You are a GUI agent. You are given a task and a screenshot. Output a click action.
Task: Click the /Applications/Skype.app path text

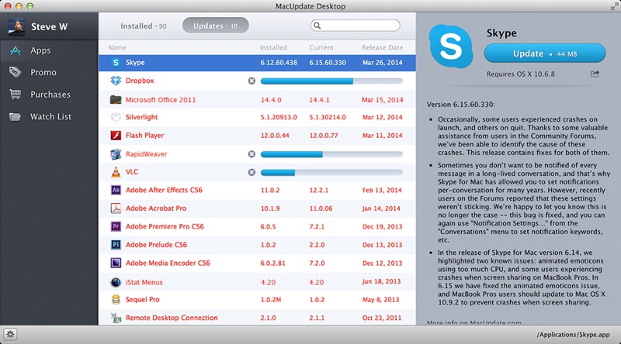[x=573, y=335]
